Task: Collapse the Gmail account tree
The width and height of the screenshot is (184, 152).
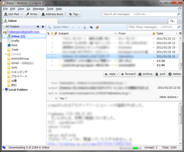Action: pyautogui.click(x=4, y=32)
